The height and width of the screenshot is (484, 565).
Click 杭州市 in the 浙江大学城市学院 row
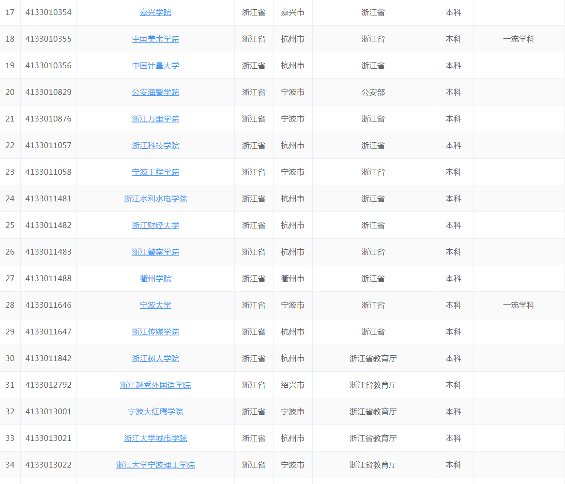292,439
